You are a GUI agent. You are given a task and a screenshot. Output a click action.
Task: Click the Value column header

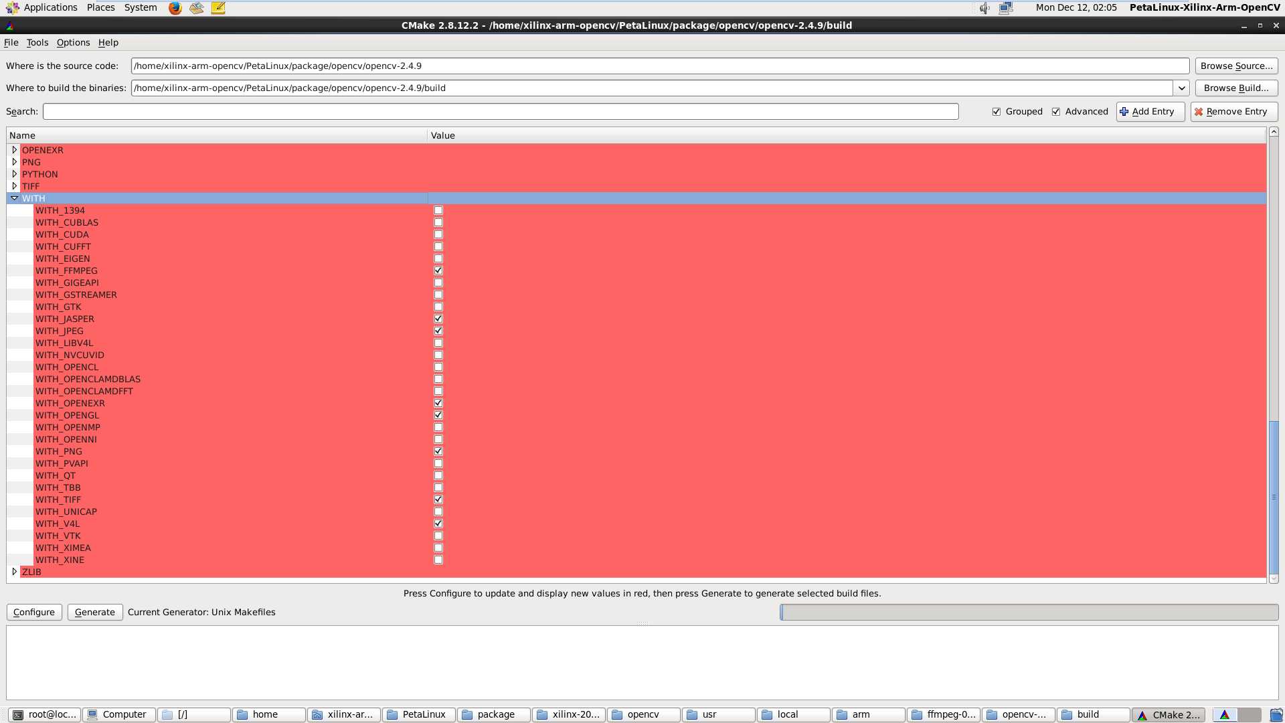(847, 135)
